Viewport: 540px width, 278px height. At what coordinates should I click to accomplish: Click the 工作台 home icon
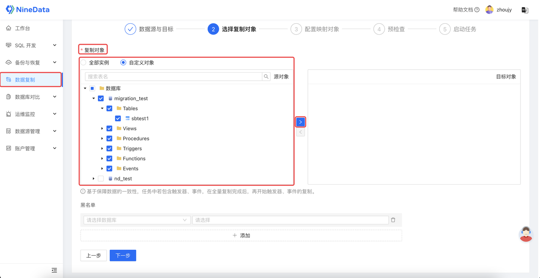tap(8, 28)
